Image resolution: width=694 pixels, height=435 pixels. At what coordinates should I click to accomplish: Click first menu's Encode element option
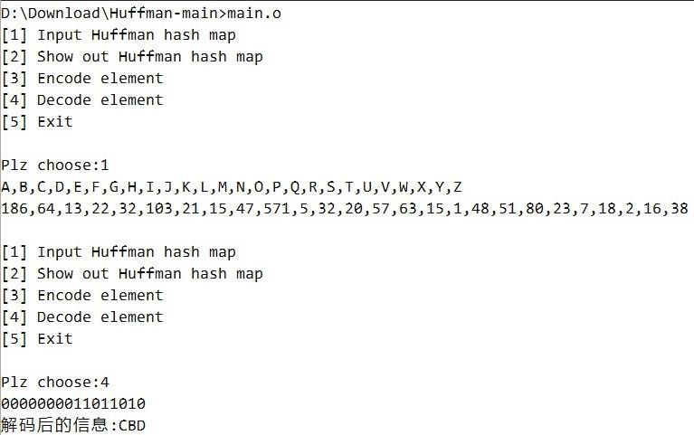coord(82,79)
